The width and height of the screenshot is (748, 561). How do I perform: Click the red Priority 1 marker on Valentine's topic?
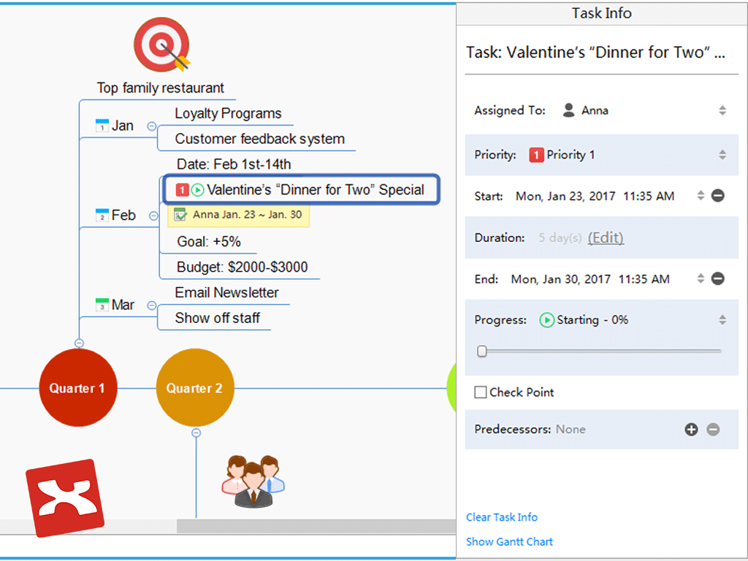click(x=182, y=191)
